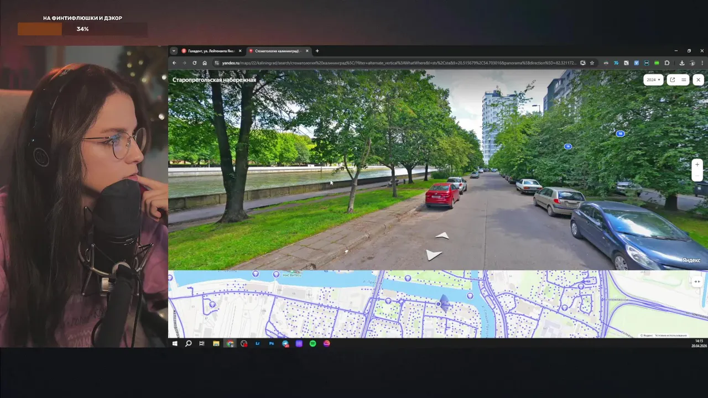Screen dimensions: 708x398
Task: Open Windows taskbar search
Action: coord(188,343)
